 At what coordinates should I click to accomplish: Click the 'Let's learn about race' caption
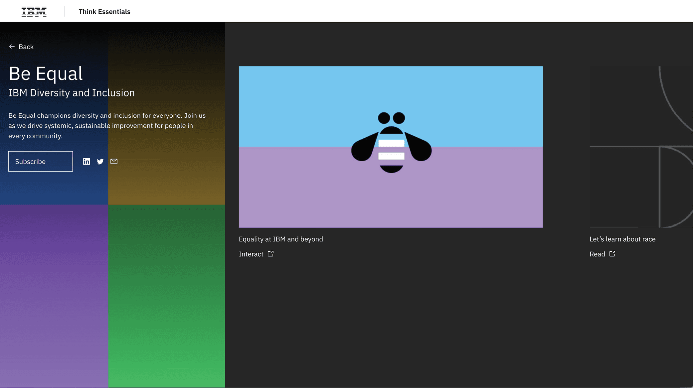[x=622, y=239]
